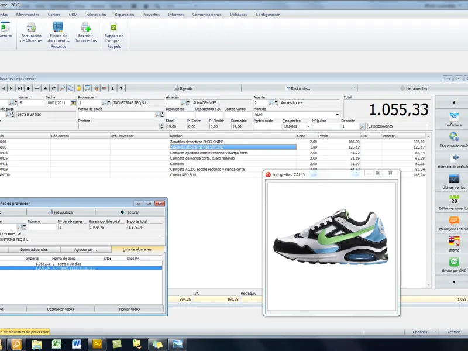Click red flag toolbar icon
The width and height of the screenshot is (468, 351).
tap(104, 88)
